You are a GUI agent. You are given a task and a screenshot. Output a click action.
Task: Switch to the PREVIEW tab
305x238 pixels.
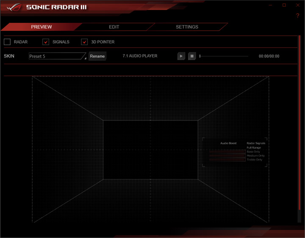(x=42, y=27)
